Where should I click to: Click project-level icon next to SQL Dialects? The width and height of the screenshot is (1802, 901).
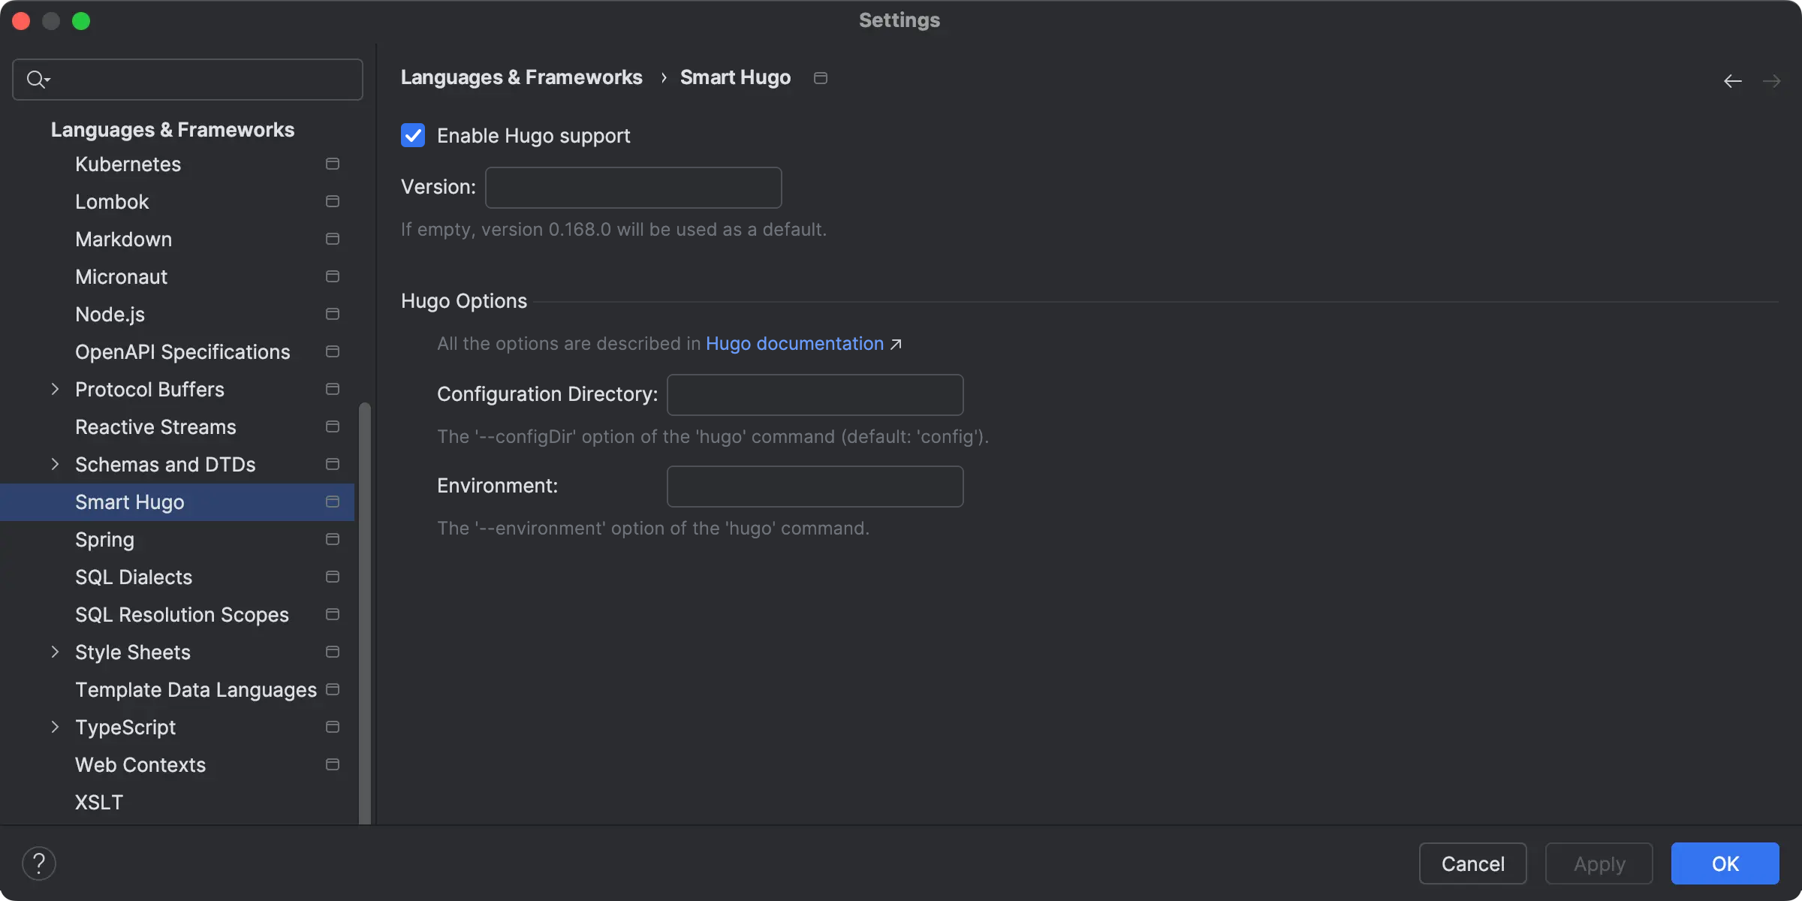pos(333,577)
